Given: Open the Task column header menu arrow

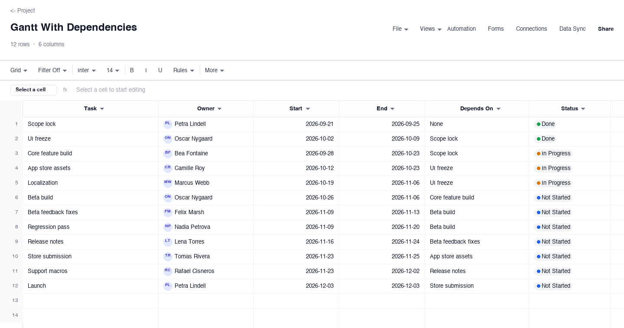Looking at the screenshot, I should [x=102, y=109].
